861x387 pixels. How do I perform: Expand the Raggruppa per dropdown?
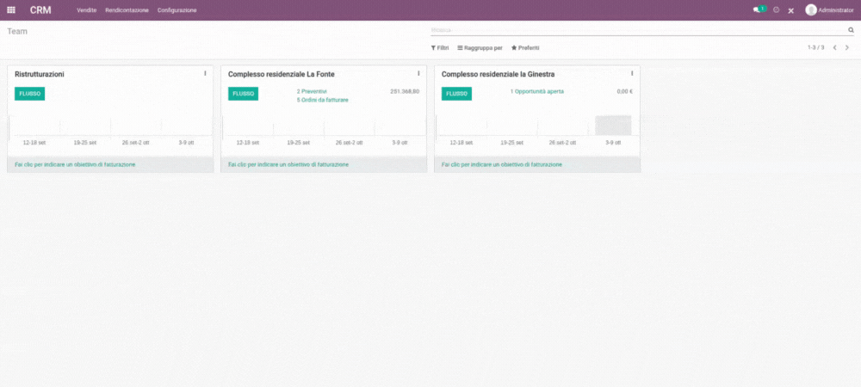tap(480, 48)
